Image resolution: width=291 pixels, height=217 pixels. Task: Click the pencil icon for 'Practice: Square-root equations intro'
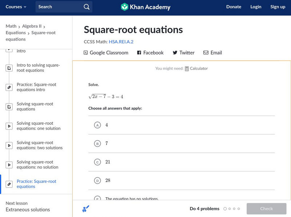(x=8, y=87)
